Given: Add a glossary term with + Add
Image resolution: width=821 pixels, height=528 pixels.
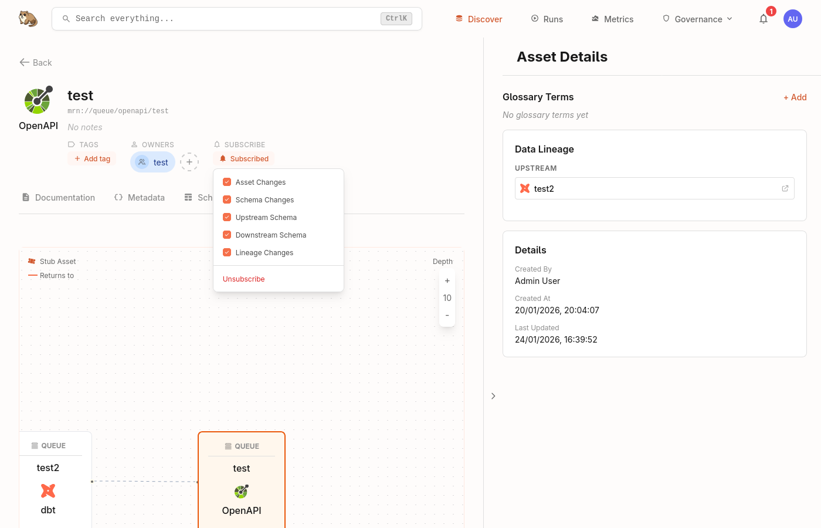Looking at the screenshot, I should (795, 97).
